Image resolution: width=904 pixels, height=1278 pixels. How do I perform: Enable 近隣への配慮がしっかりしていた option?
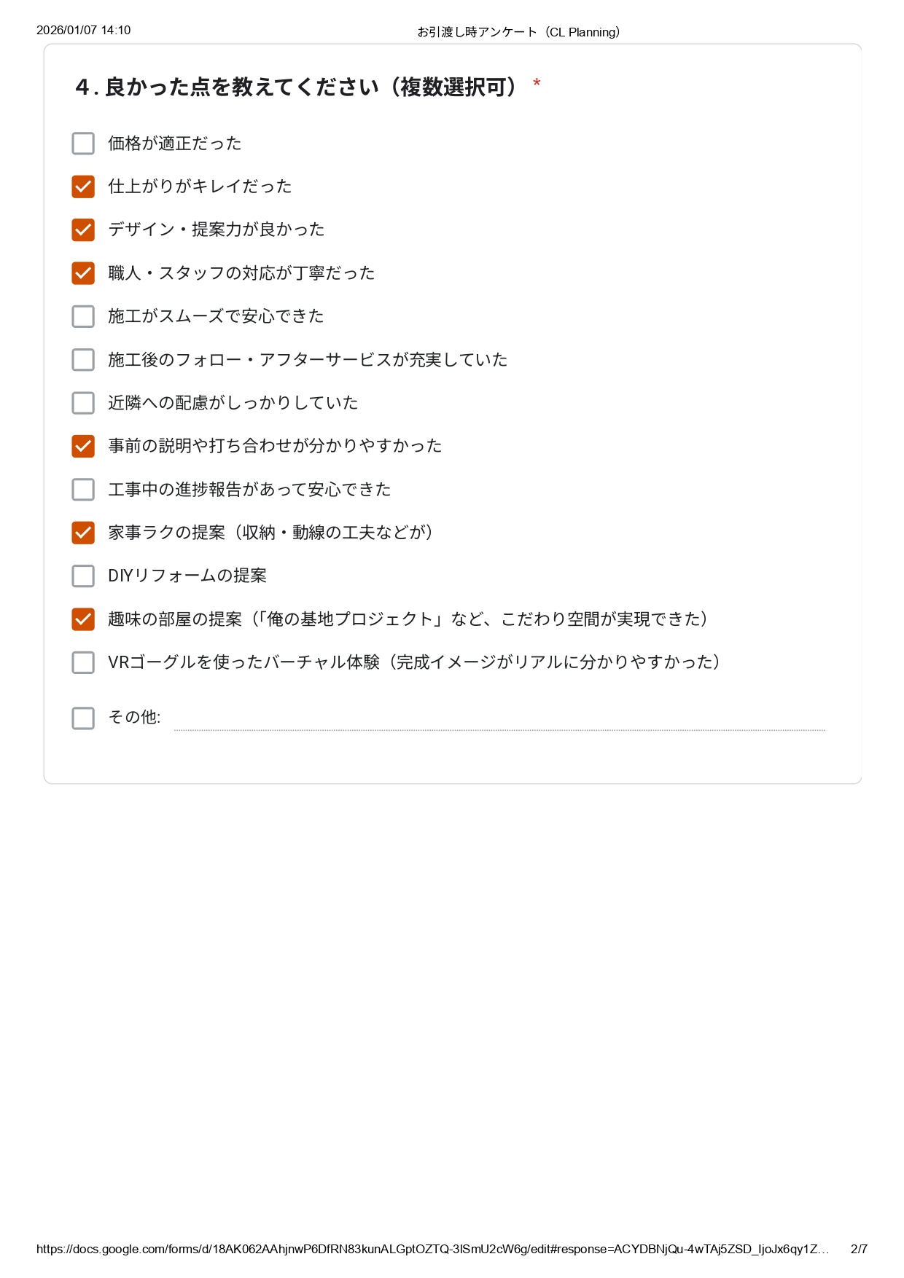pyautogui.click(x=83, y=403)
